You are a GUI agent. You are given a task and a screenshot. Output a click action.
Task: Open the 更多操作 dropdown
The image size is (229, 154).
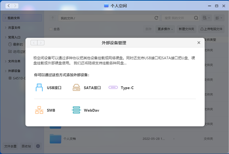[165, 29]
